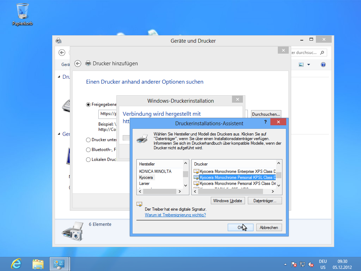Click the left arrow under the Hersteller list
Image resolution: width=361 pixels, height=271 pixels.
pos(140,192)
